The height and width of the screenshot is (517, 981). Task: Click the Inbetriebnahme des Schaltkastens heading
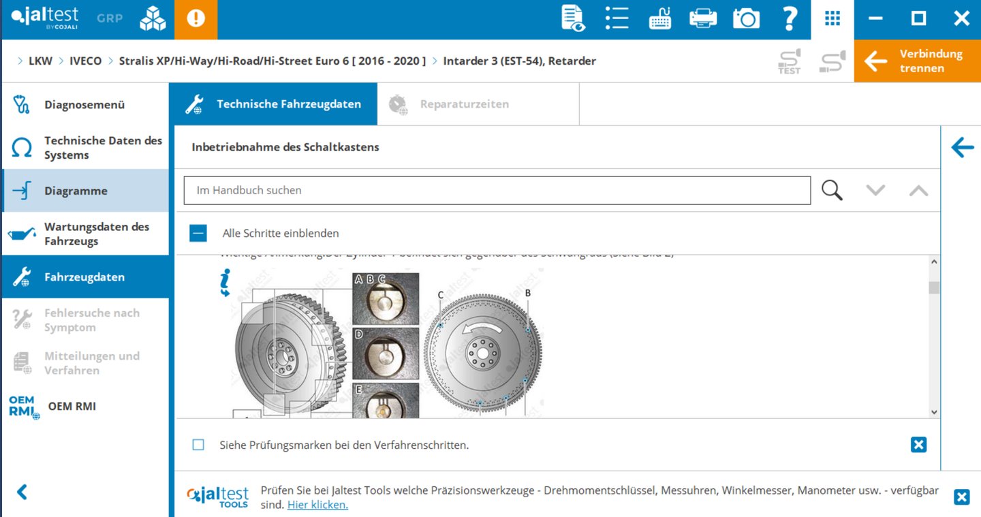coord(285,147)
